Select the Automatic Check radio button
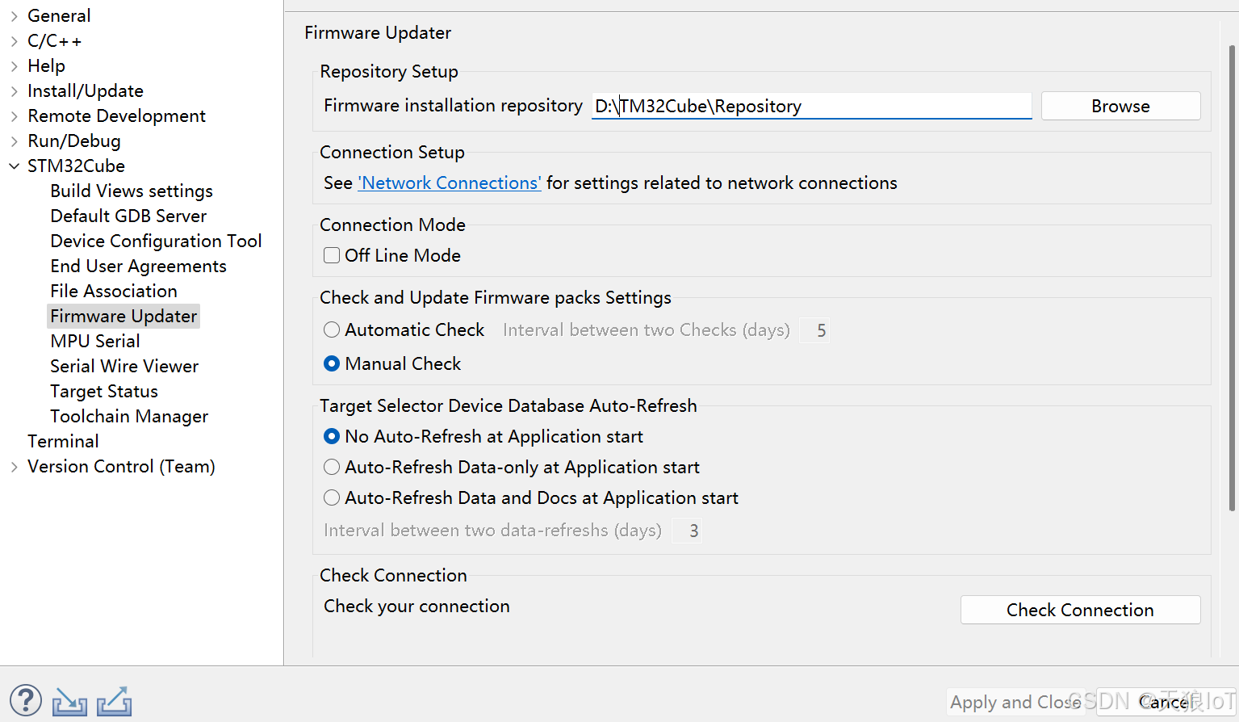Image resolution: width=1239 pixels, height=722 pixels. tap(332, 330)
